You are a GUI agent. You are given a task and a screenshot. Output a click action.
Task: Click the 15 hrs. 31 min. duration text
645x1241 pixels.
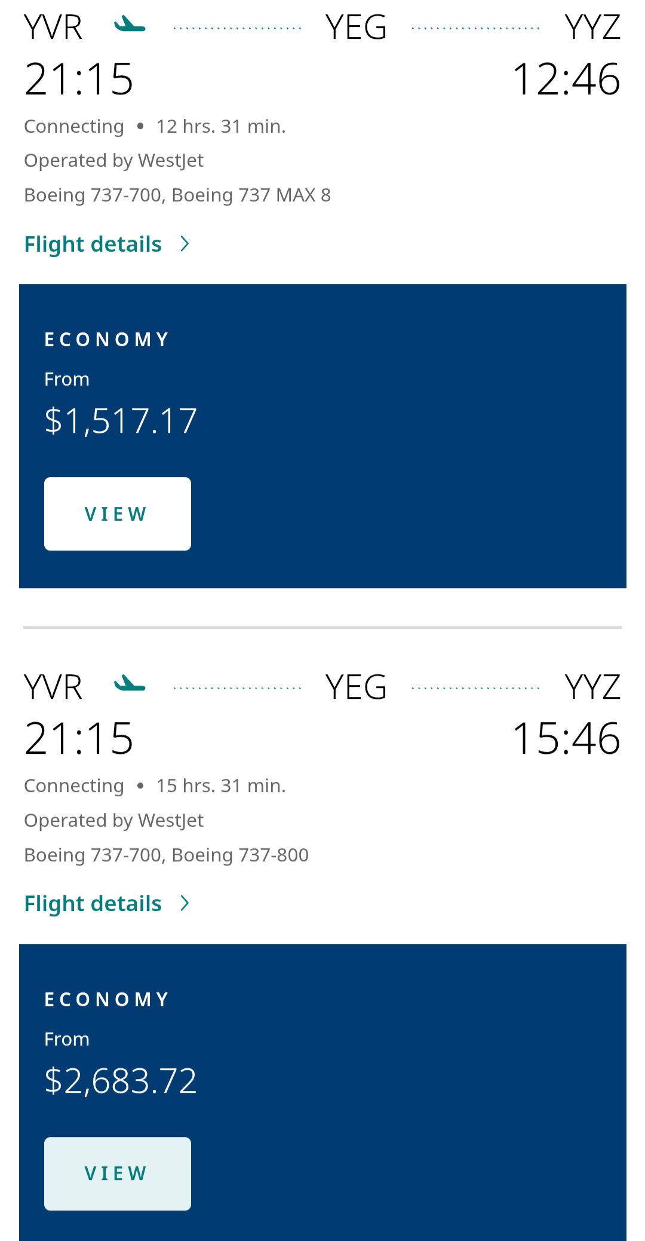tap(221, 785)
